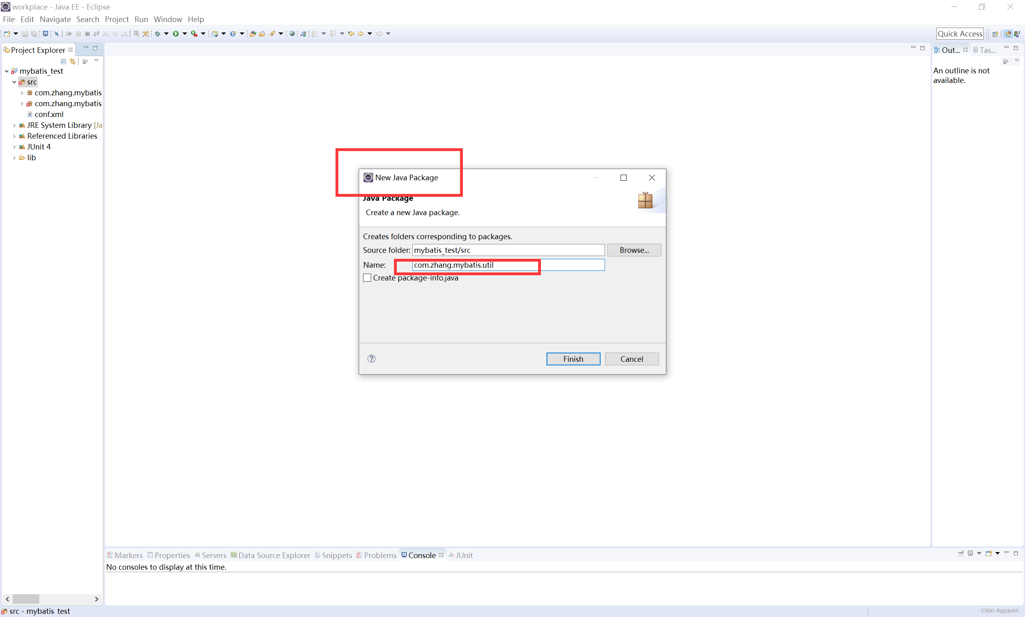Click Project Explorer scroll right arrow

pos(96,599)
